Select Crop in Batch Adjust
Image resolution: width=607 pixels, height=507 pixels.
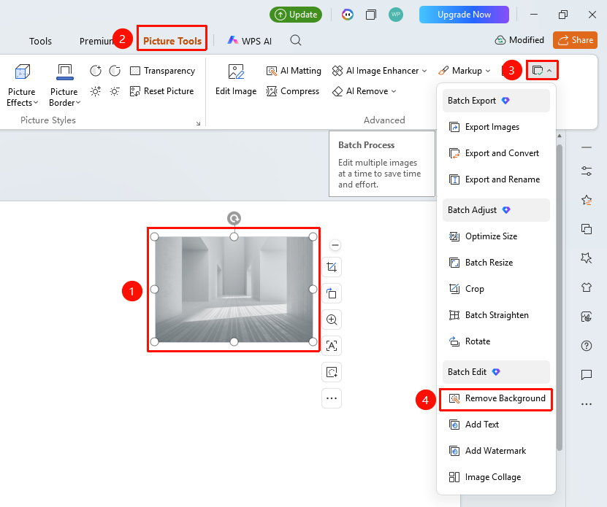(496, 289)
